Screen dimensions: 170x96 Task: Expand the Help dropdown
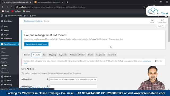[x=161, y=26]
